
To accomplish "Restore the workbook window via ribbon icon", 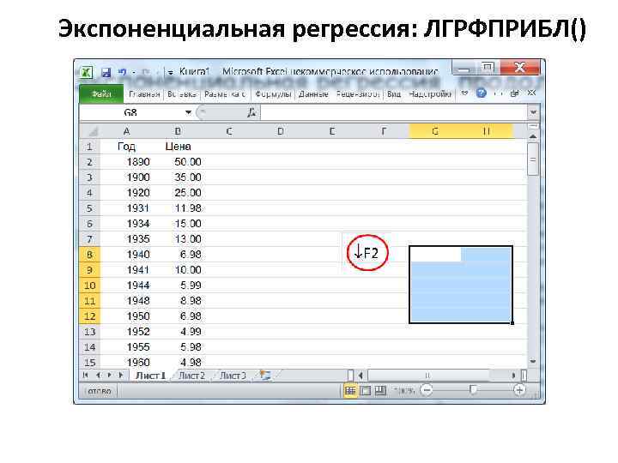I will pos(514,93).
